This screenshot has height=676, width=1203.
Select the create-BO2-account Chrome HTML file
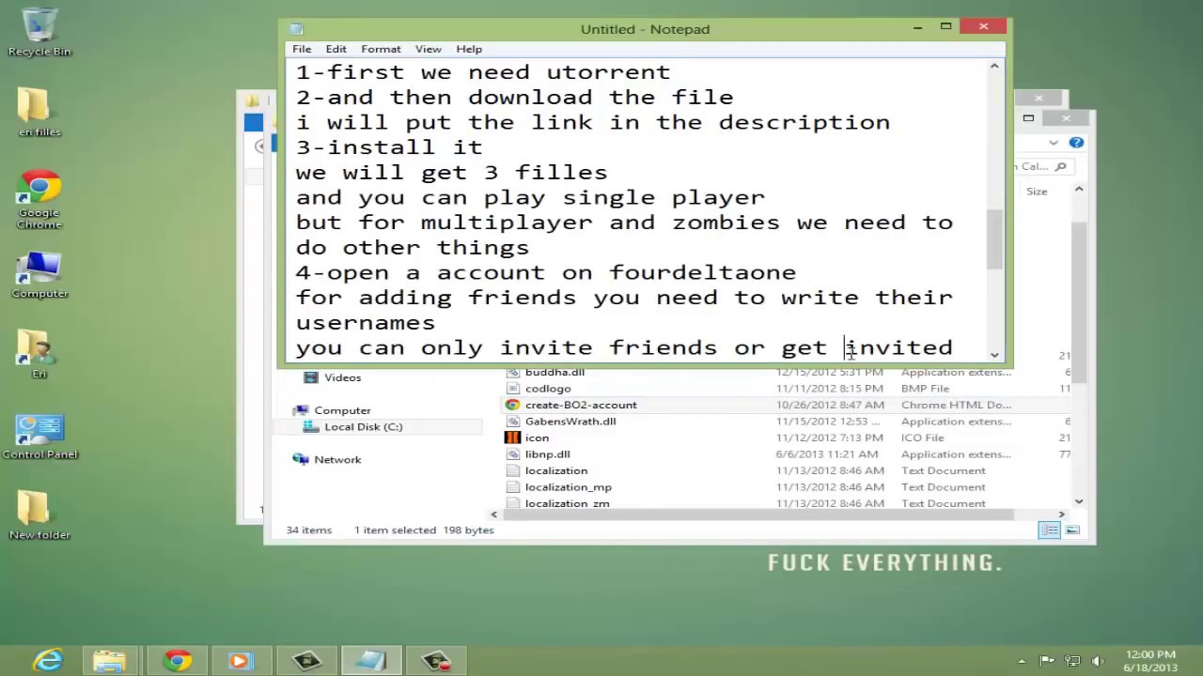(581, 406)
